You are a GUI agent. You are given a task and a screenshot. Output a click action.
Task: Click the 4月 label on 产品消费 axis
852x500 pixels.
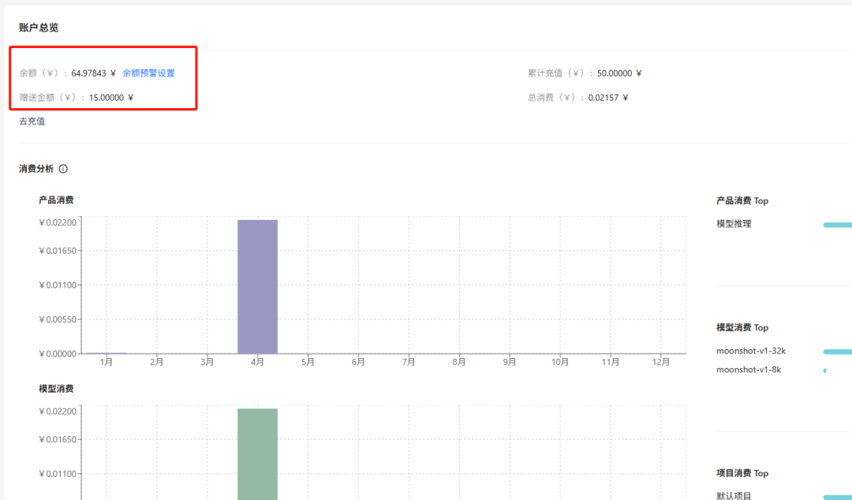[x=257, y=362]
